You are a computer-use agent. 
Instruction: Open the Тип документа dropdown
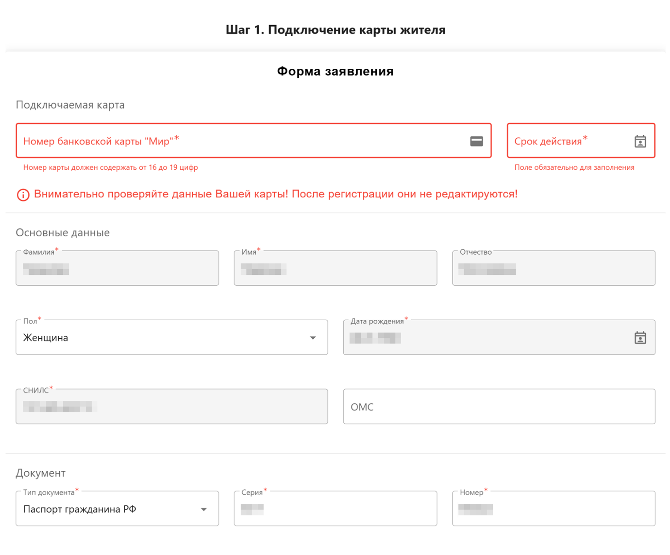coord(204,509)
